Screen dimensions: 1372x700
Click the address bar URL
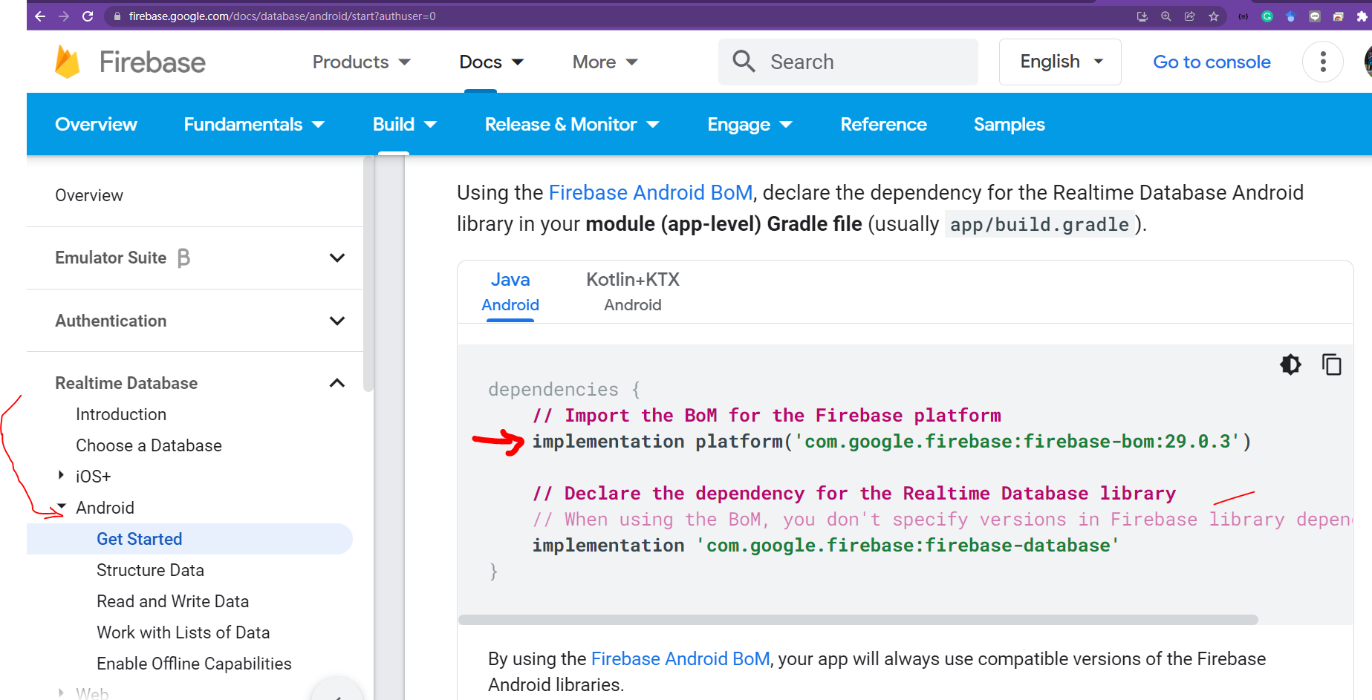pyautogui.click(x=282, y=16)
